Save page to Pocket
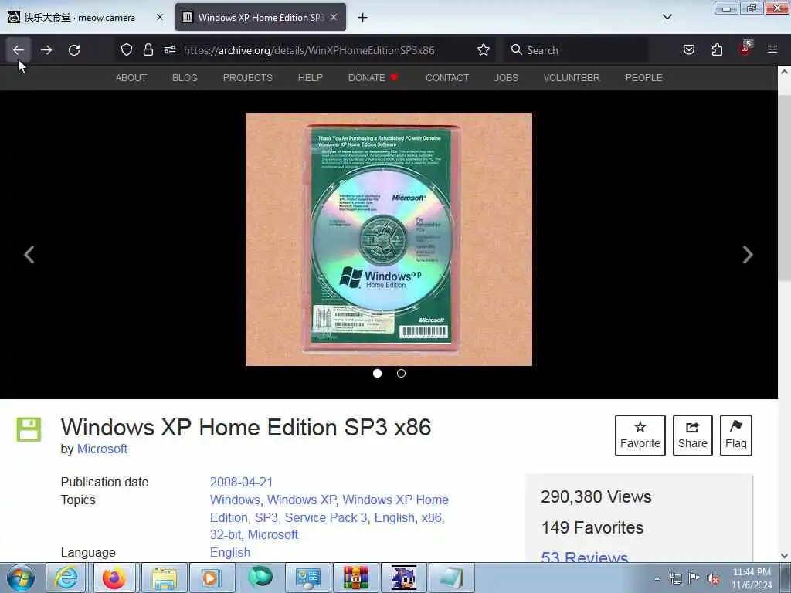 click(x=688, y=49)
